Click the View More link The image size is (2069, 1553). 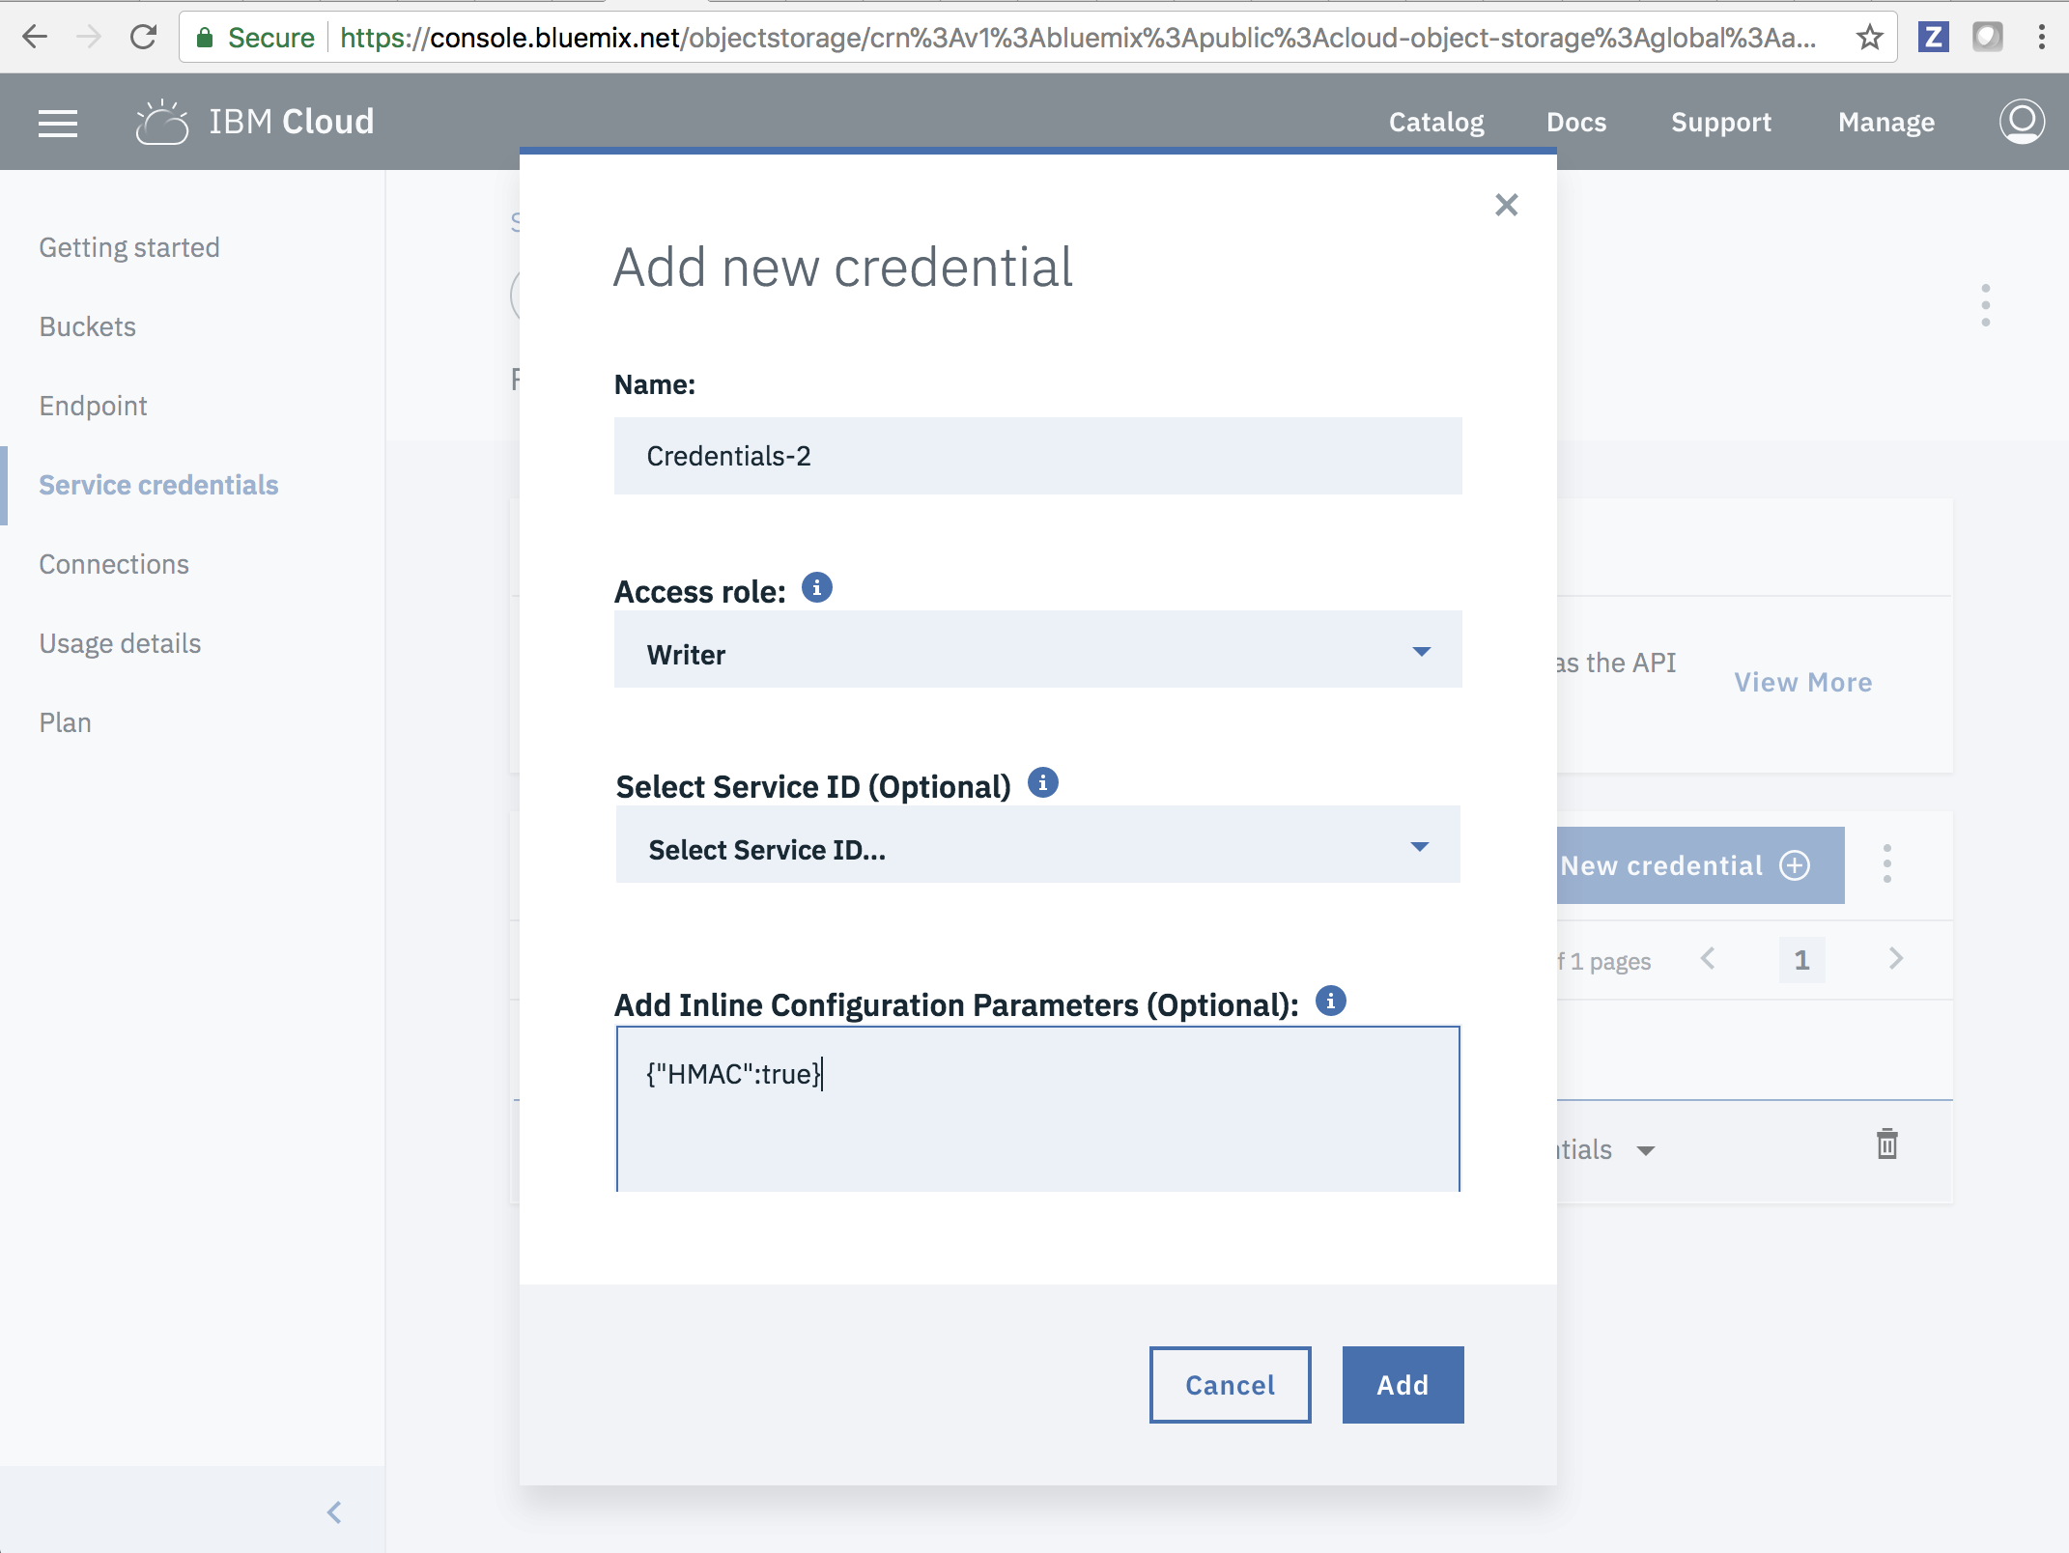click(1802, 682)
